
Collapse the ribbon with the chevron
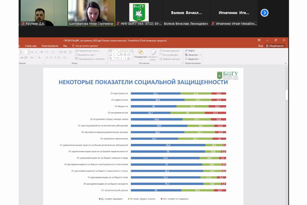286,63
